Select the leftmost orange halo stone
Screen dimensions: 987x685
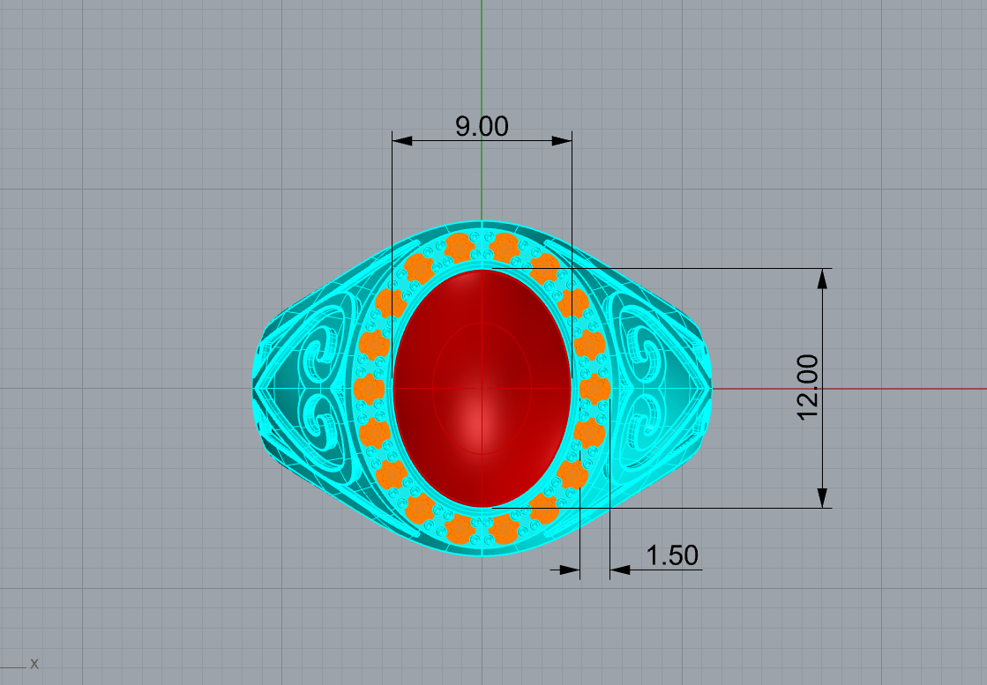click(x=369, y=389)
